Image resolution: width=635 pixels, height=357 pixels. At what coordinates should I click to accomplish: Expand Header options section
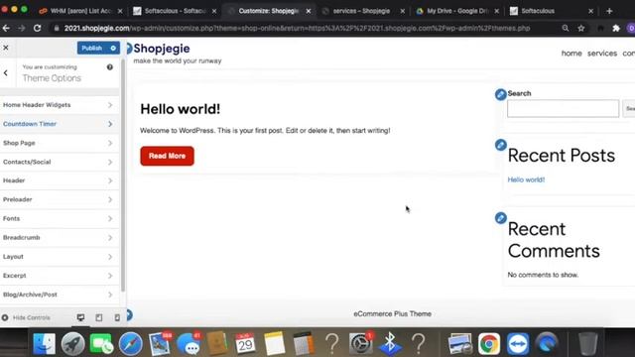click(x=60, y=180)
